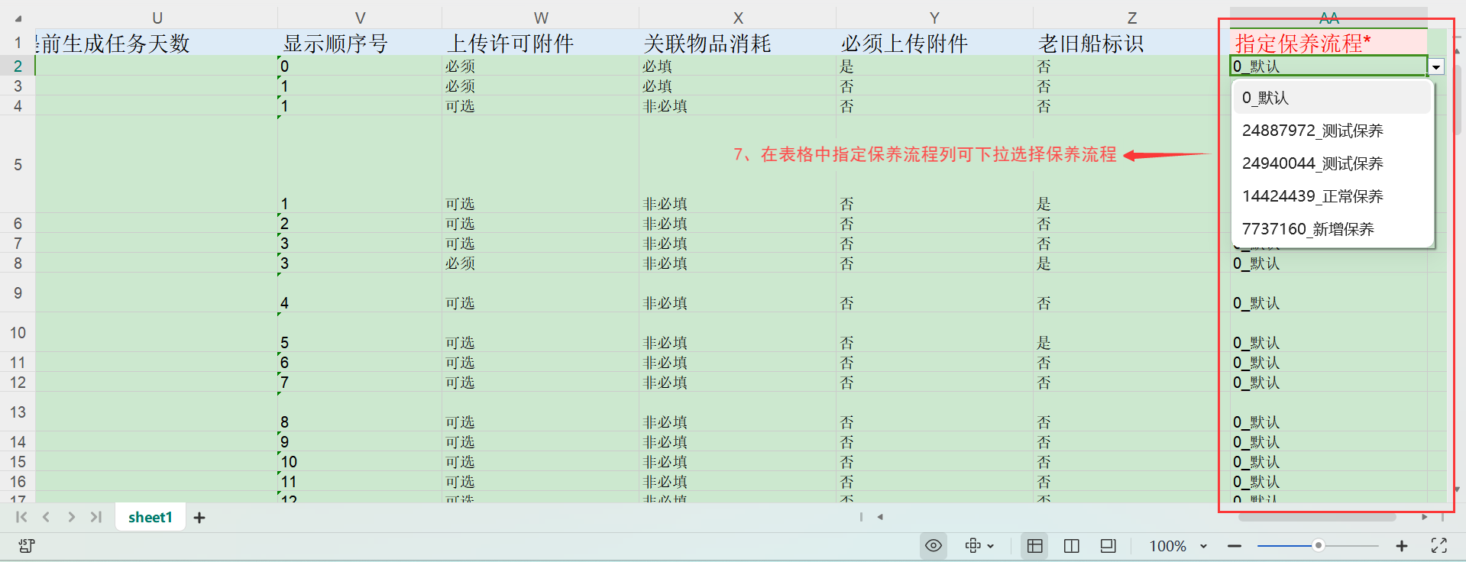This screenshot has width=1466, height=562.
Task: Click header cell 必须上传附件
Action: tap(934, 43)
